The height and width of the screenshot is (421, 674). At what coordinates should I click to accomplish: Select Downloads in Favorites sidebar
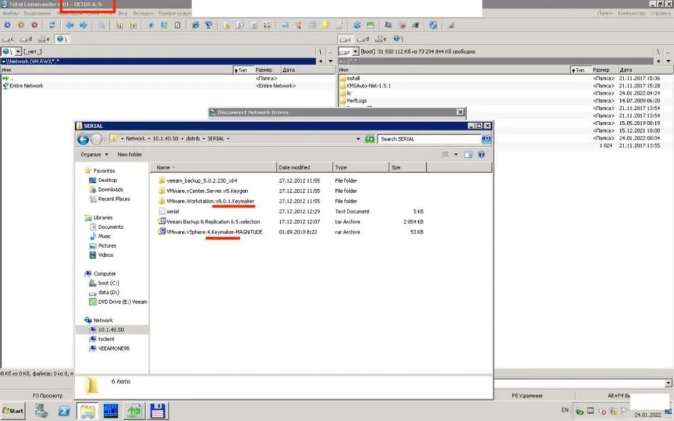coord(110,190)
